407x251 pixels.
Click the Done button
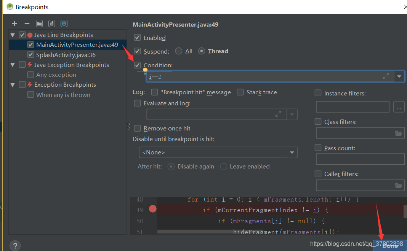click(x=390, y=246)
